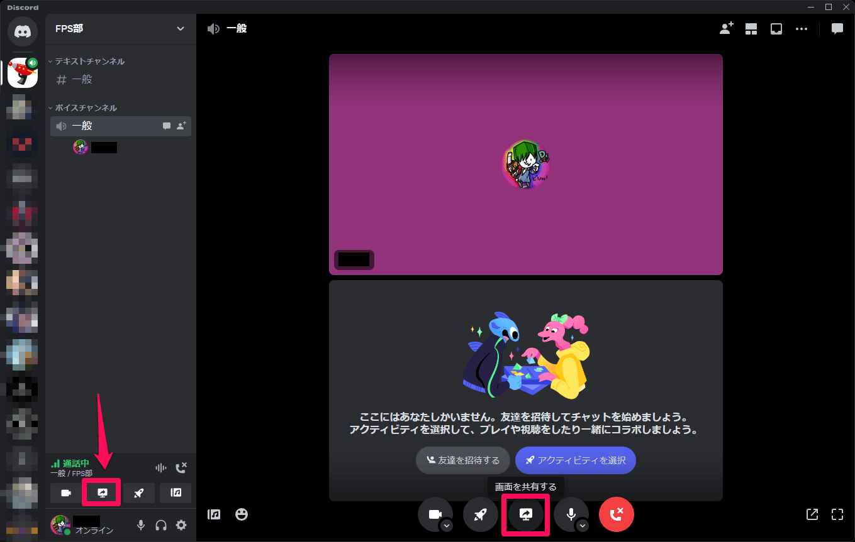855x542 pixels.
Task: Click the 友達を招待する button
Action: point(462,460)
